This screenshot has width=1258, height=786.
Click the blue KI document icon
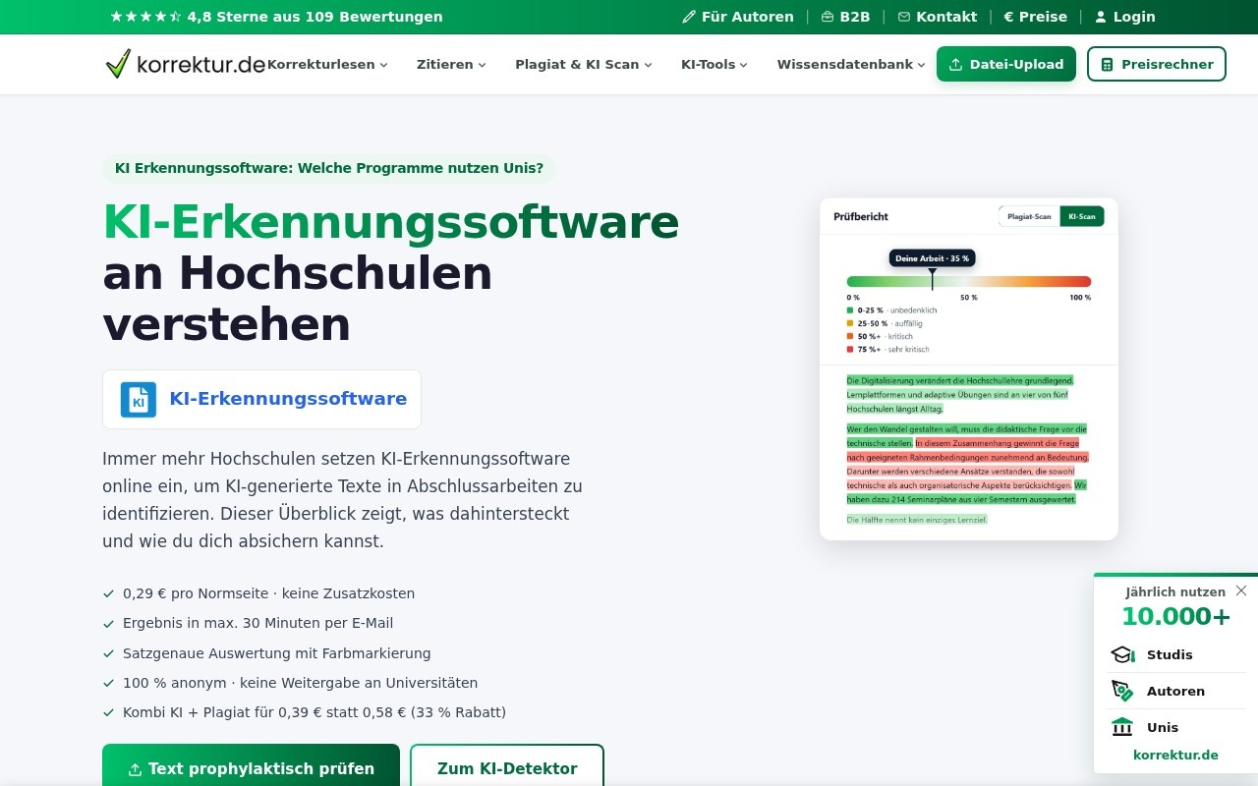(x=139, y=400)
